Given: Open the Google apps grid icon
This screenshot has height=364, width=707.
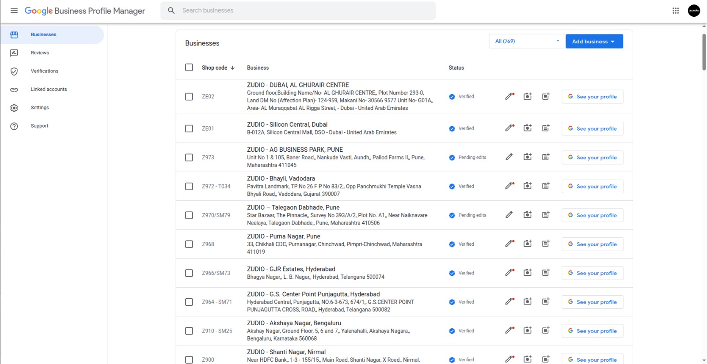Looking at the screenshot, I should 676,11.
